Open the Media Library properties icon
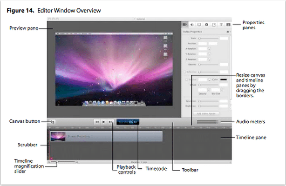The image size is (286, 186). 228,25
